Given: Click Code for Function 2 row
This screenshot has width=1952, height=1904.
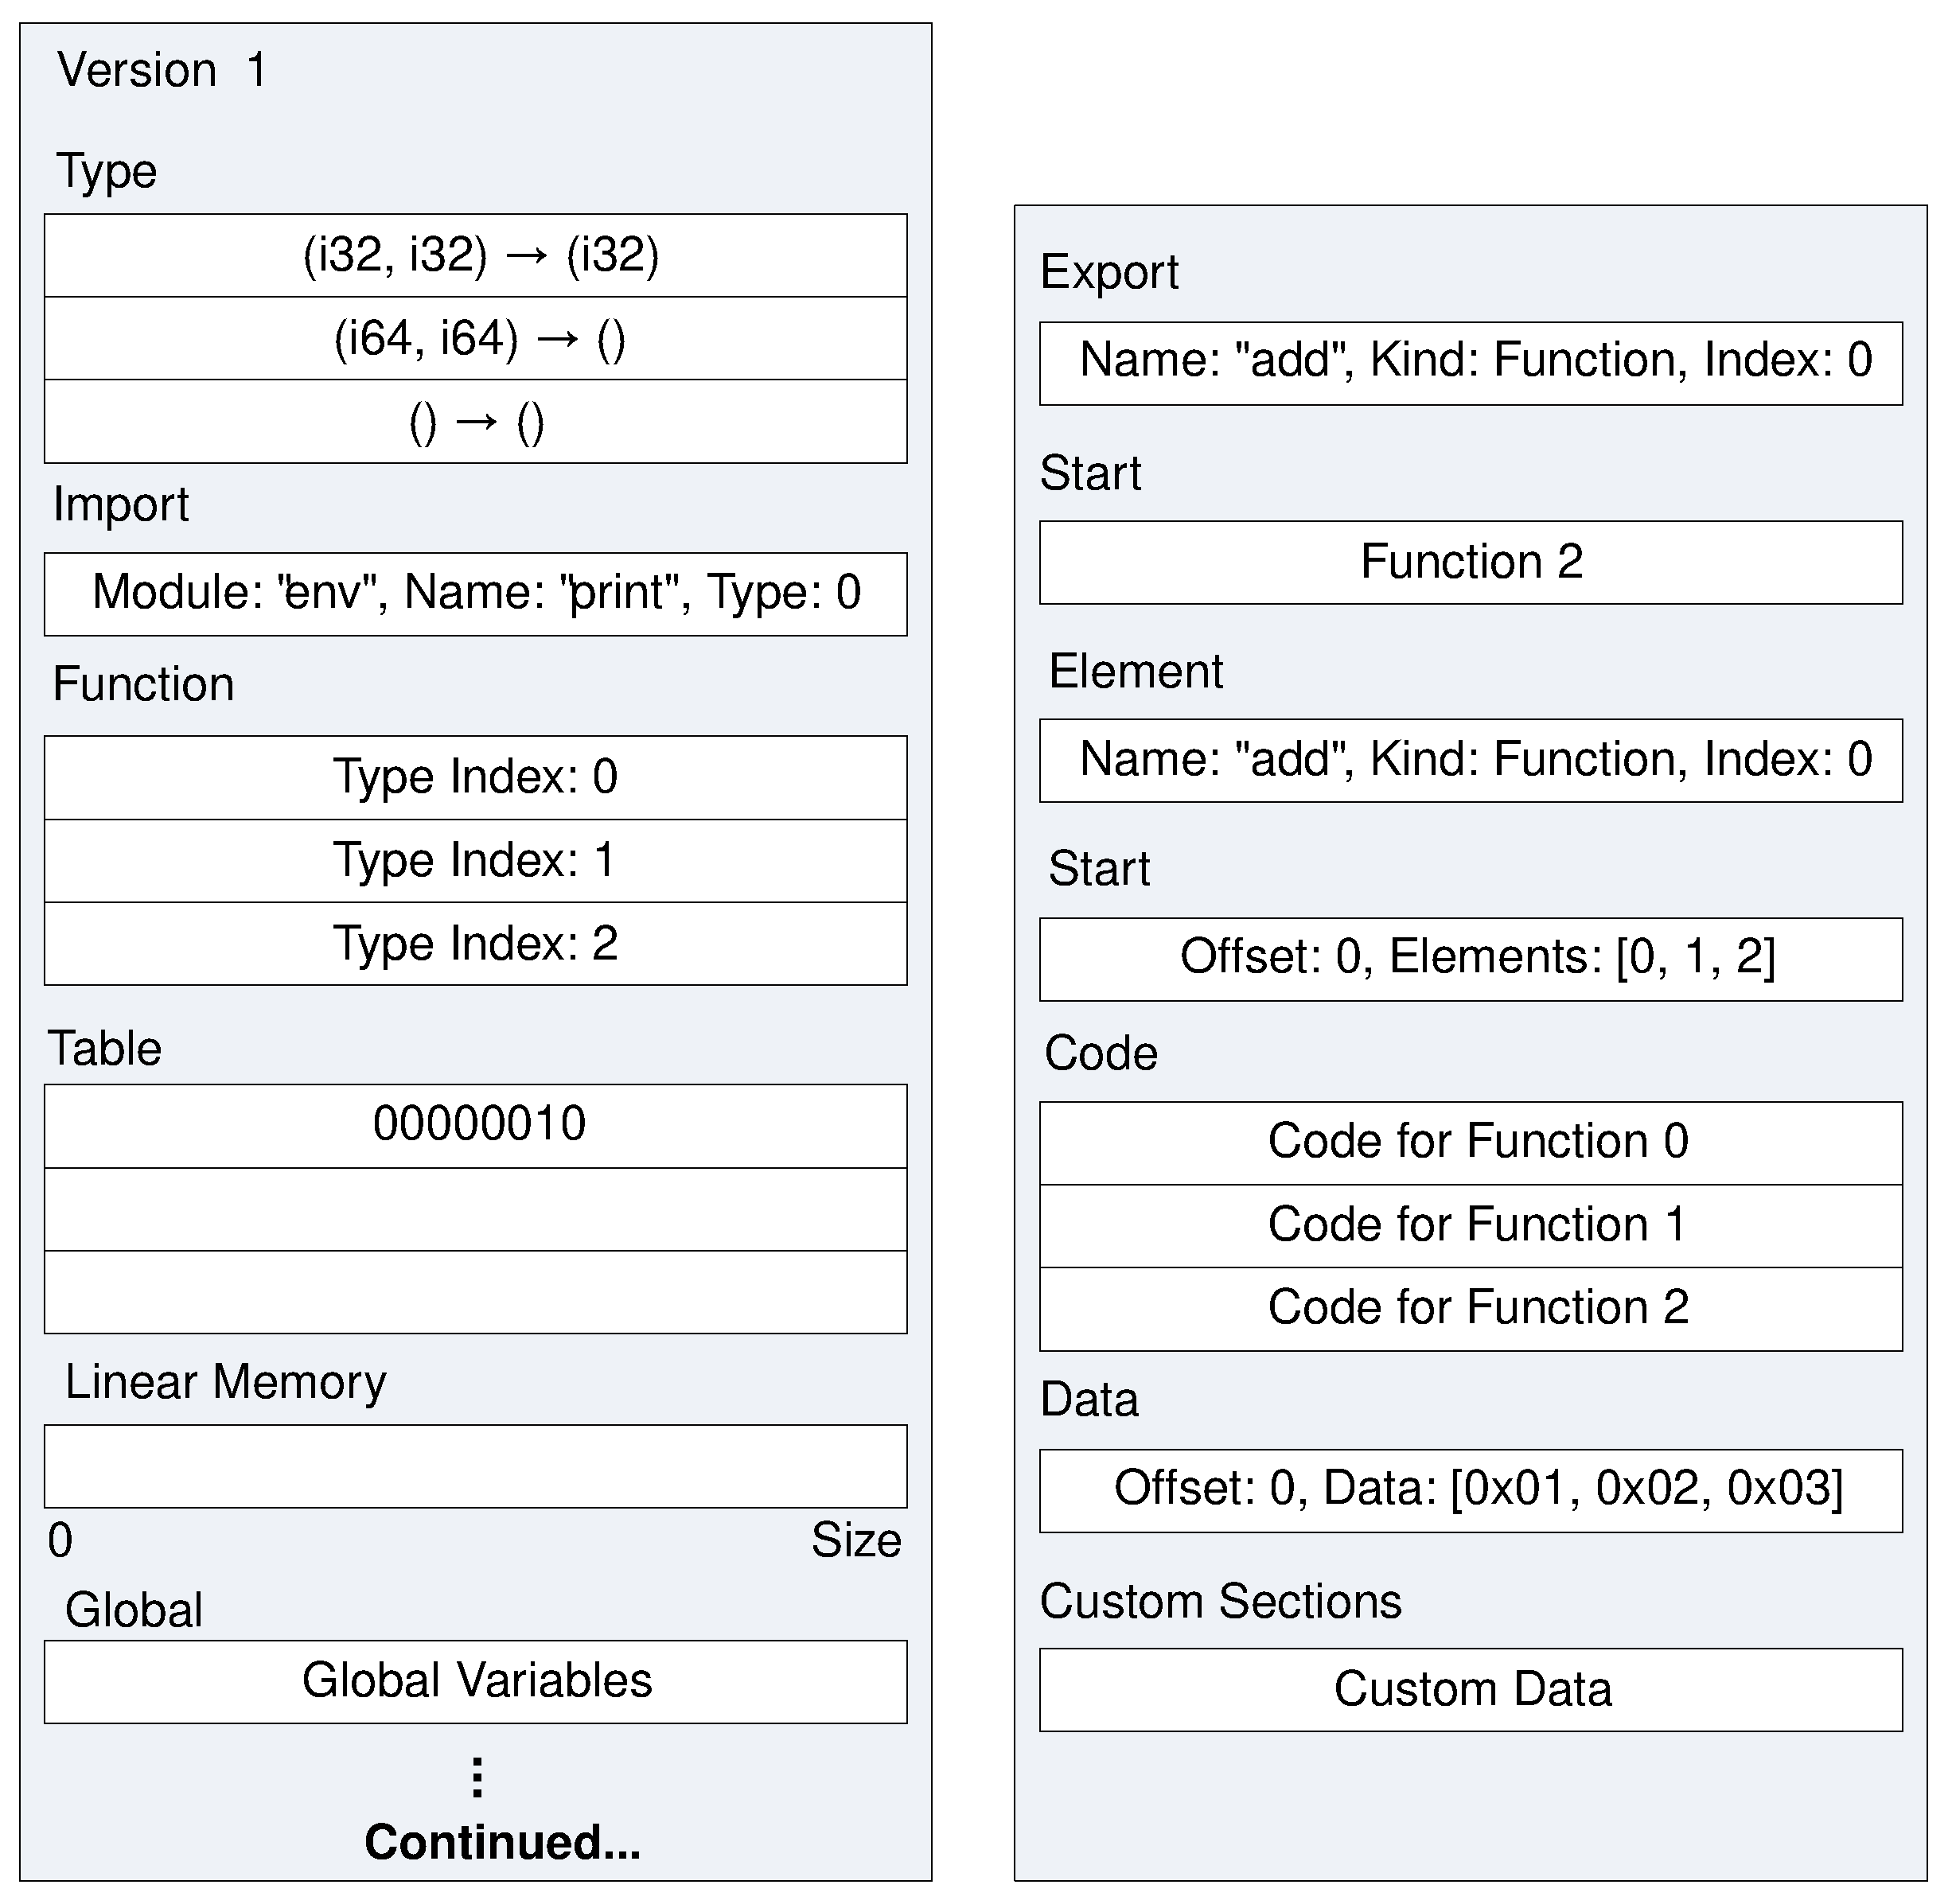Looking at the screenshot, I should (1470, 1308).
